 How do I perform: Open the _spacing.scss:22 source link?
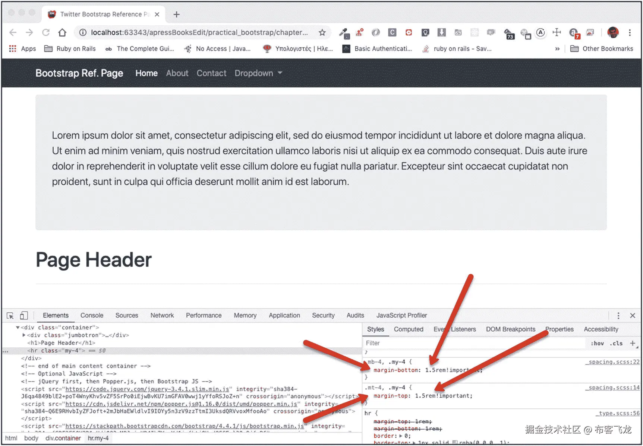[x=612, y=362]
